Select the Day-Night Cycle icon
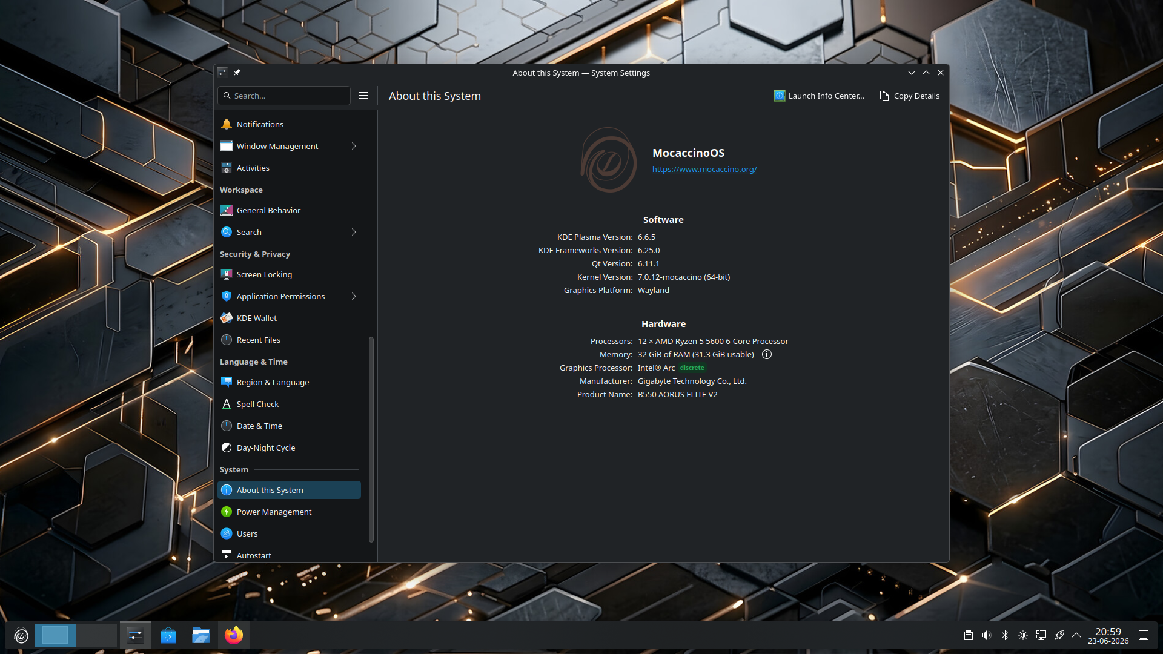Screen dimensions: 1163x654 click(x=227, y=448)
